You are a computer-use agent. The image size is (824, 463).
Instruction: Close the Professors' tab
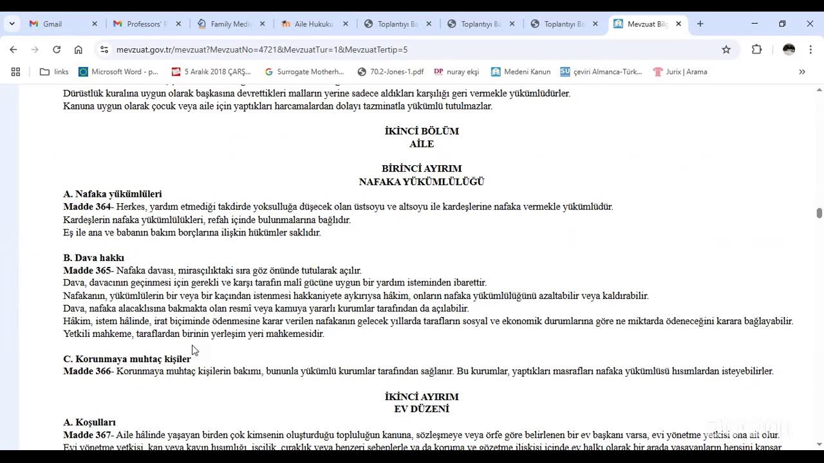pyautogui.click(x=178, y=24)
